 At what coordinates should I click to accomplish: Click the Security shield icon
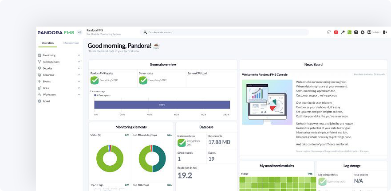(x=39, y=68)
